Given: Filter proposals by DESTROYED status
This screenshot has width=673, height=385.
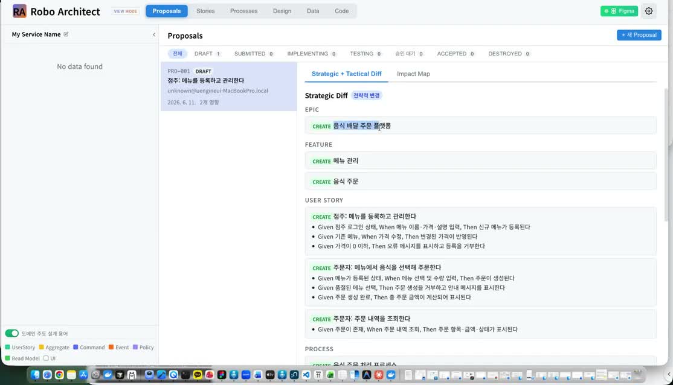Looking at the screenshot, I should pos(509,54).
